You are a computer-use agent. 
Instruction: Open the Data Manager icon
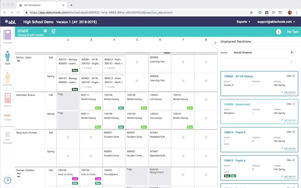[x=8, y=136]
